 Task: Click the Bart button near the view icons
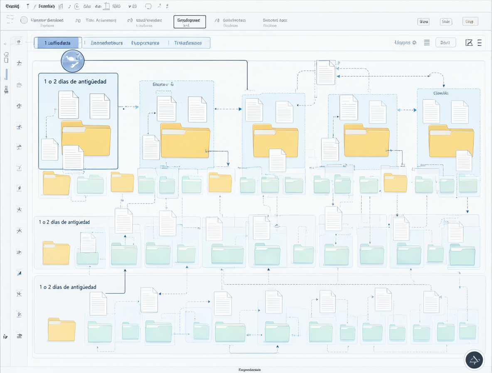tap(445, 42)
